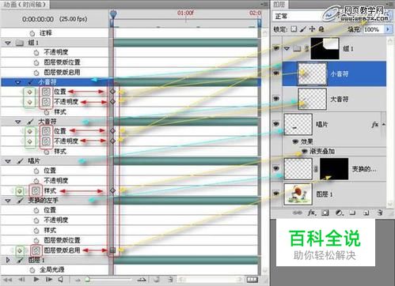Image resolution: width=395 pixels, height=286 pixels.
Task: Select the 图层 panel tab
Action: pos(279,4)
